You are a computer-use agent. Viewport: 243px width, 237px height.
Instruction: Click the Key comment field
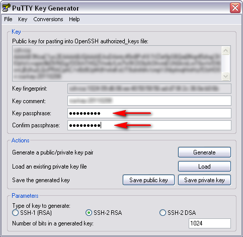click(149, 101)
